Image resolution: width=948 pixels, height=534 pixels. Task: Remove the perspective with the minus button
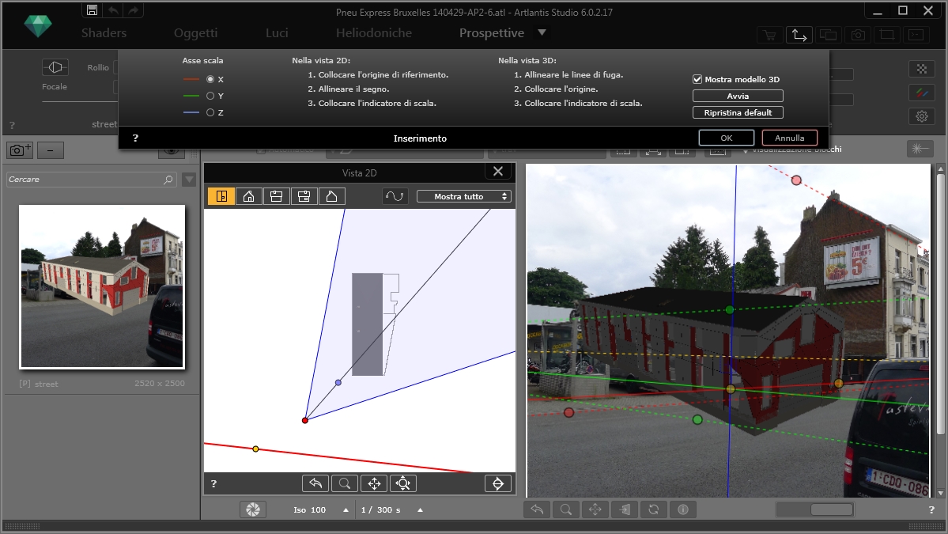point(50,150)
